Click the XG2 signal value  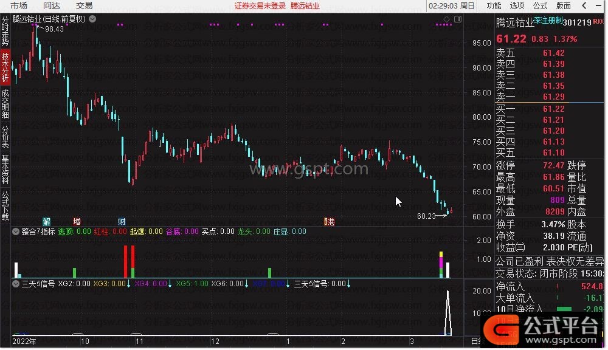(x=74, y=284)
